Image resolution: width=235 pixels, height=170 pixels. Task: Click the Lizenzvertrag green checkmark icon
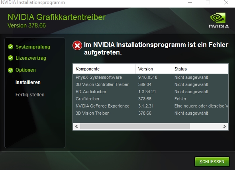10,58
